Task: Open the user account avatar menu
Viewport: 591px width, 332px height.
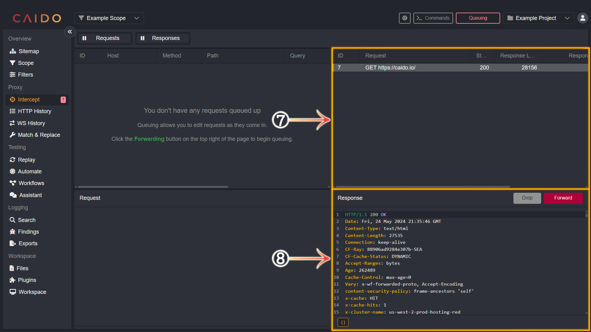Action: tap(582, 18)
